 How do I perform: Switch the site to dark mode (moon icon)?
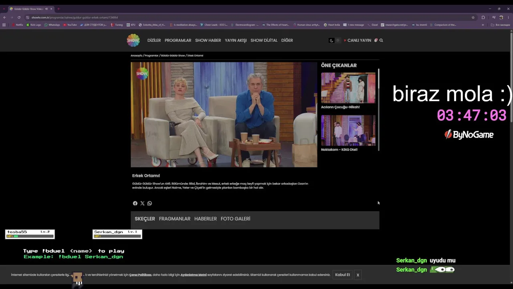click(x=331, y=41)
